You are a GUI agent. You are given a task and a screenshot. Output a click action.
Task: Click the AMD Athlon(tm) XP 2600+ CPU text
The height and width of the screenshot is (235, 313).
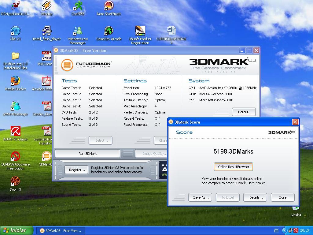coord(228,88)
